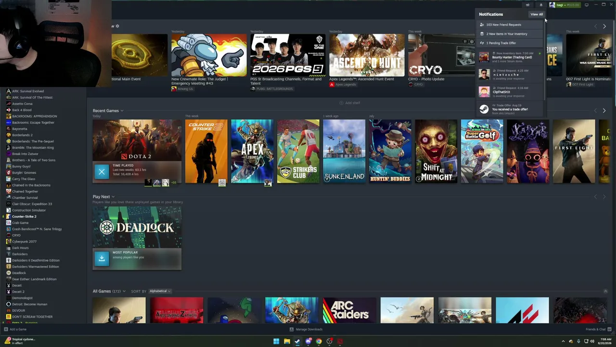Screen dimensions: 616x347
Task: Open File Explorer from the taskbar
Action: (x=287, y=341)
